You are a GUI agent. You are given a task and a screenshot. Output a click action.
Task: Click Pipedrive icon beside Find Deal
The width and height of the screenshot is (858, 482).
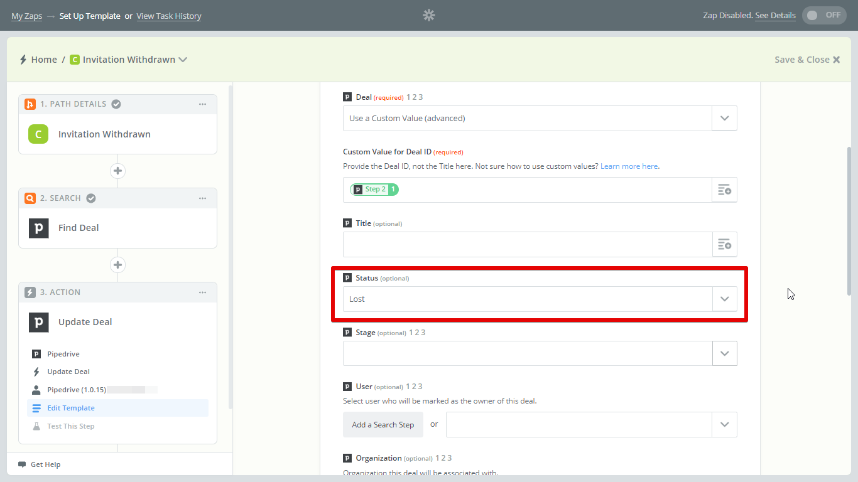pyautogui.click(x=38, y=228)
